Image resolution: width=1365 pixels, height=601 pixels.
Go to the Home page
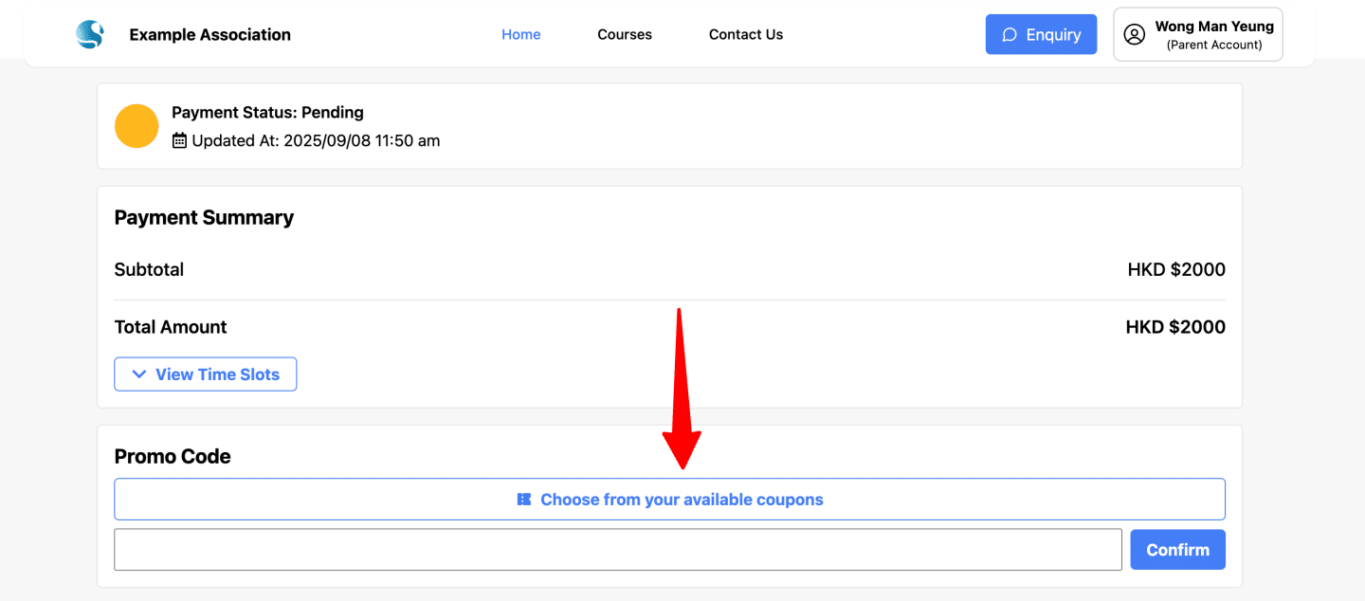pyautogui.click(x=520, y=35)
